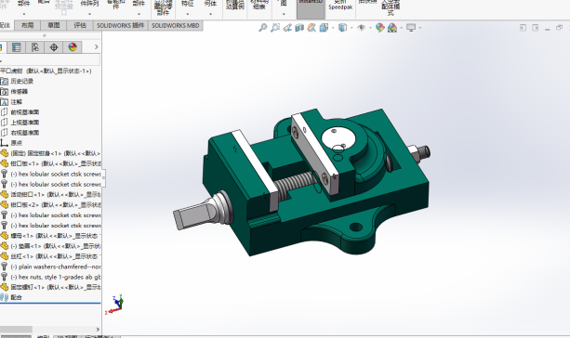
Task: Activate the Section View tool
Action: coord(299,28)
